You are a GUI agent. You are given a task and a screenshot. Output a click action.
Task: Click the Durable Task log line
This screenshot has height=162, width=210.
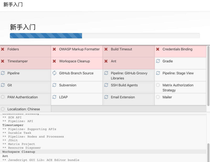[17, 133]
